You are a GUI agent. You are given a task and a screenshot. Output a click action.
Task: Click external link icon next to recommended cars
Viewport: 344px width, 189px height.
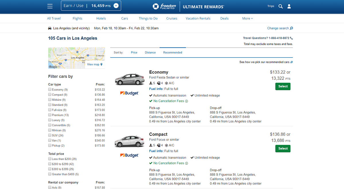click(292, 62)
